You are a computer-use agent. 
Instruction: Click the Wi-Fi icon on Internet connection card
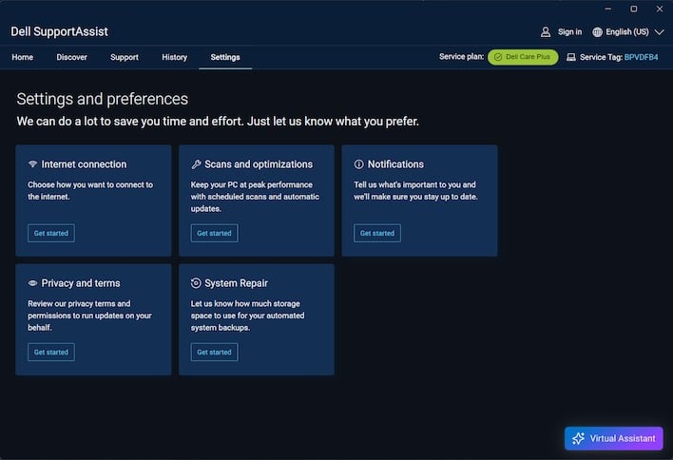tap(33, 164)
